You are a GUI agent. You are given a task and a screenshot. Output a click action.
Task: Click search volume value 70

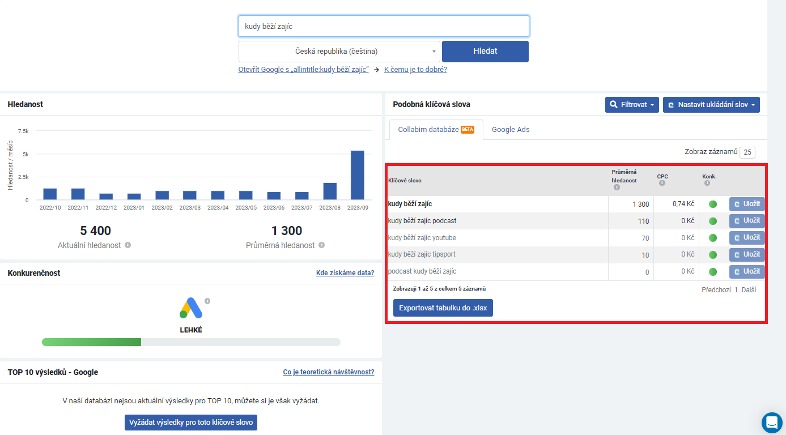pyautogui.click(x=645, y=238)
